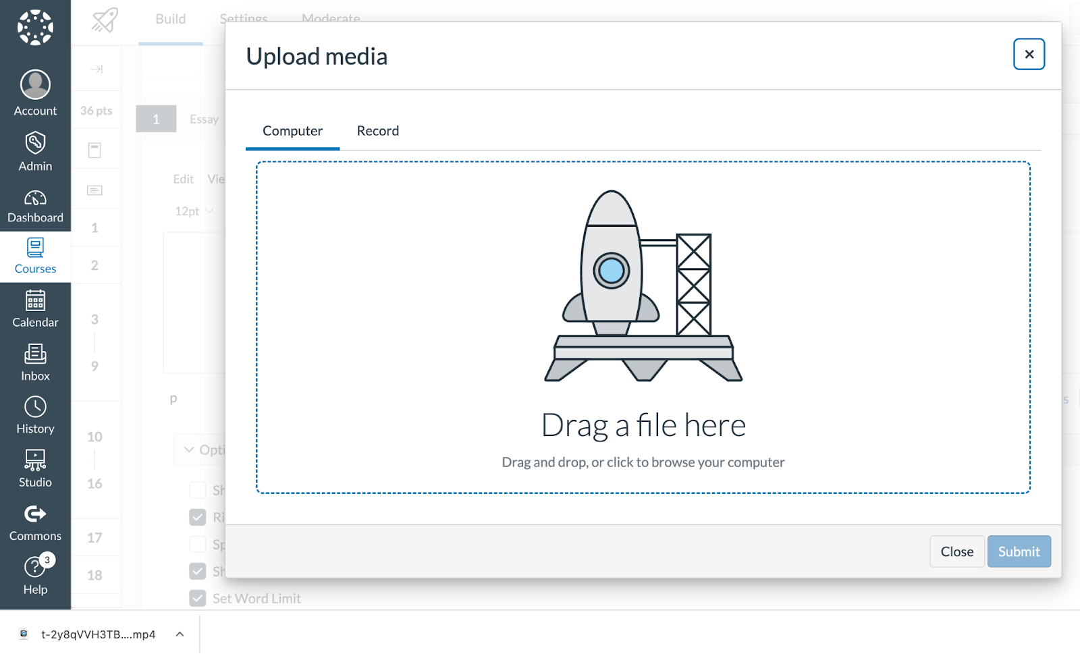Image resolution: width=1080 pixels, height=656 pixels.
Task: Expand the 12pt font size dropdown
Action: point(194,211)
